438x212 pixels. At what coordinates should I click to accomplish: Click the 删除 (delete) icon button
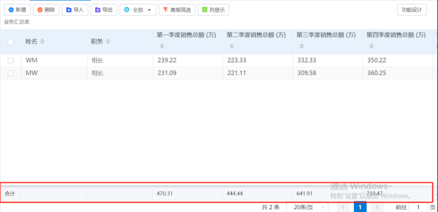(46, 10)
